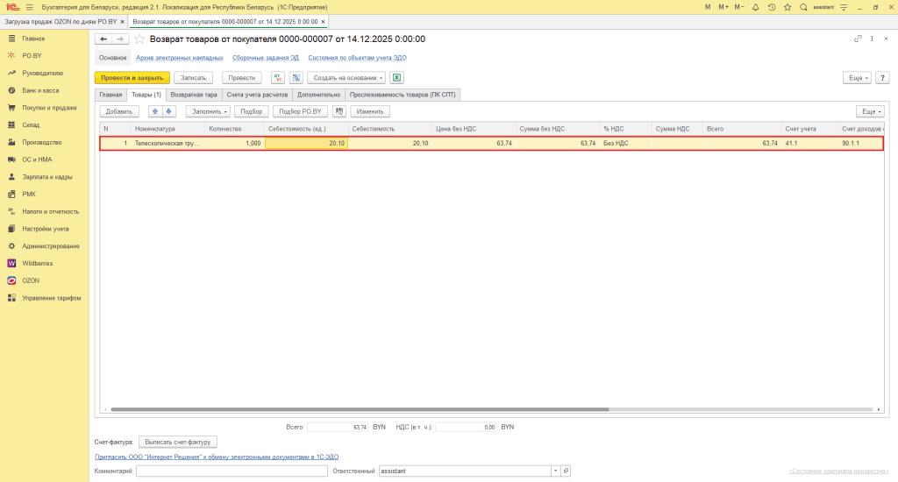This screenshot has height=482, width=898.
Task: Click the Изменить button
Action: tap(370, 111)
